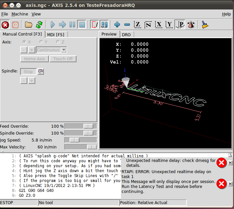234x209 pixels.
Task: Jog axis in minus direction
Action: pos(24,50)
